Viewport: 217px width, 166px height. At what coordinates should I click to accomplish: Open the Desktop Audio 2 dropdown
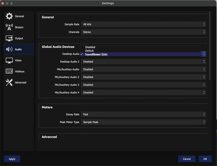[x=143, y=62]
